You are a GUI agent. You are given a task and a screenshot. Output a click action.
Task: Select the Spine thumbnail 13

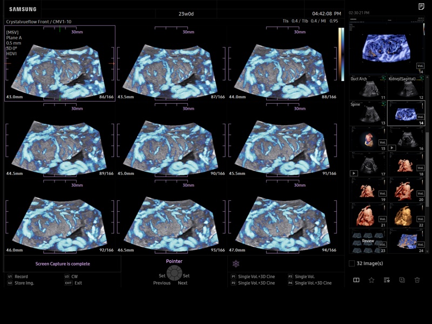[x=368, y=113]
